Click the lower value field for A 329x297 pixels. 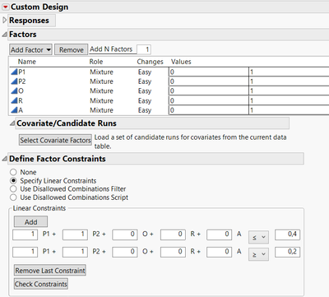(209, 110)
